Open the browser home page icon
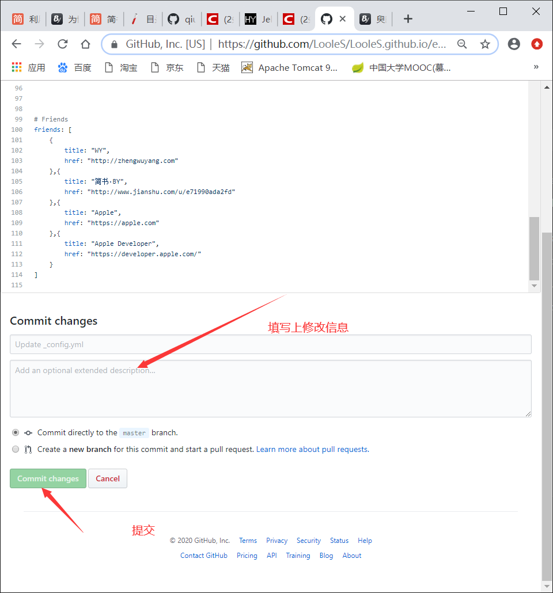Screen dimensions: 553x593 (86, 44)
